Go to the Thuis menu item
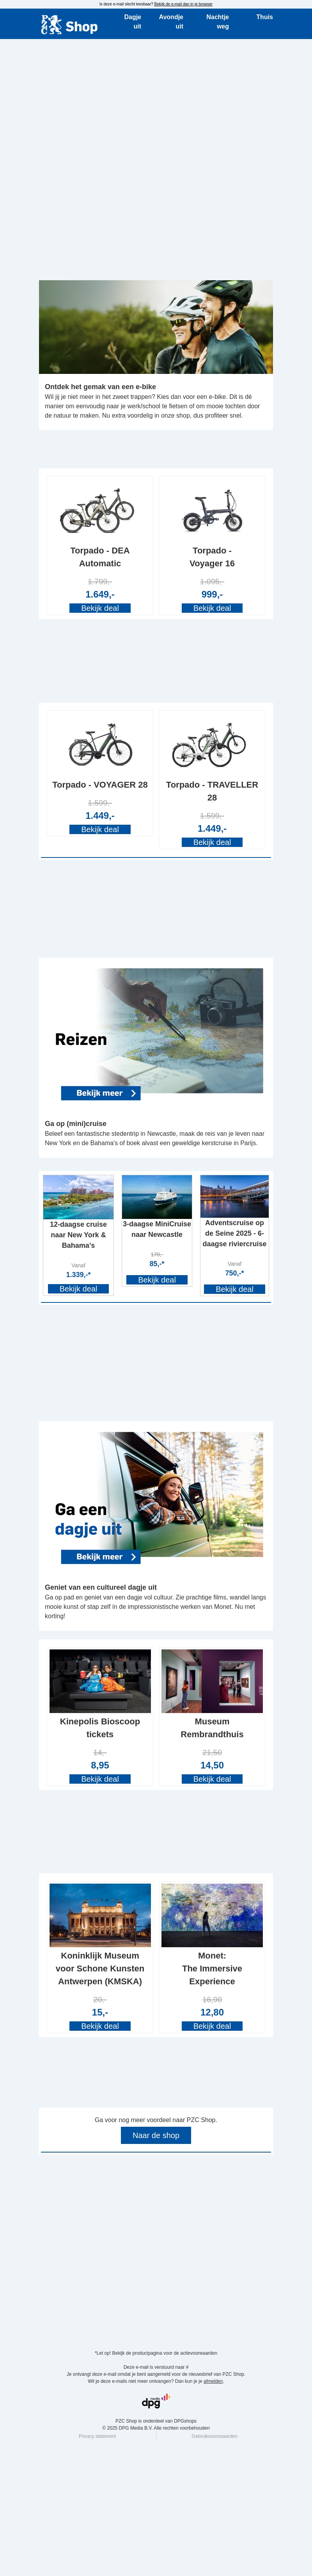The width and height of the screenshot is (312, 2576). [264, 17]
